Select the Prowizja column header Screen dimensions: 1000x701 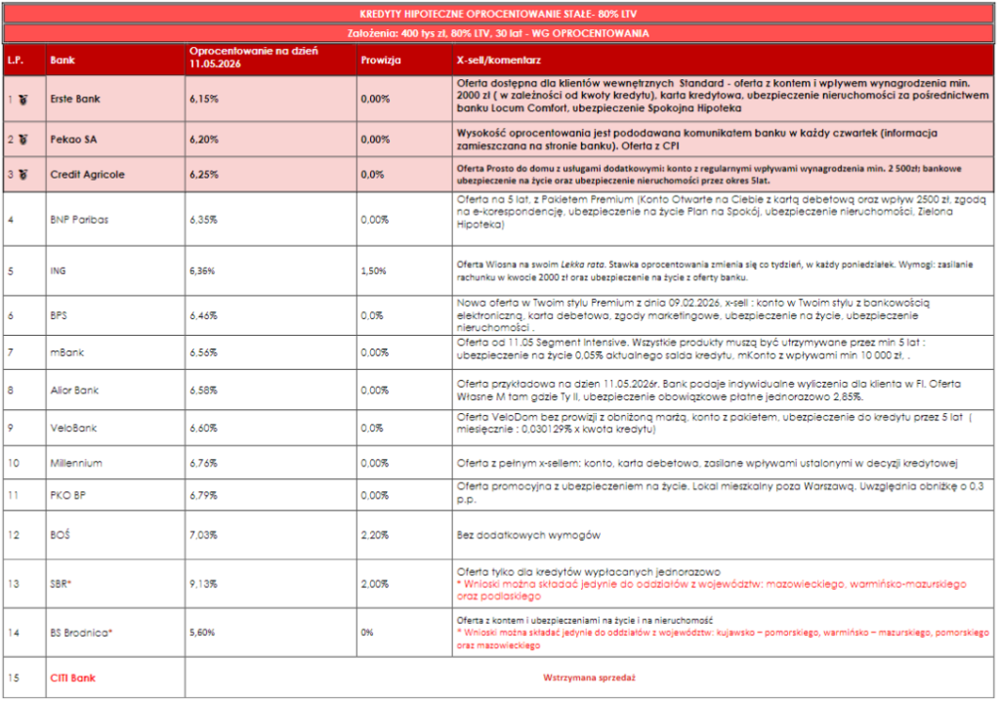[381, 60]
